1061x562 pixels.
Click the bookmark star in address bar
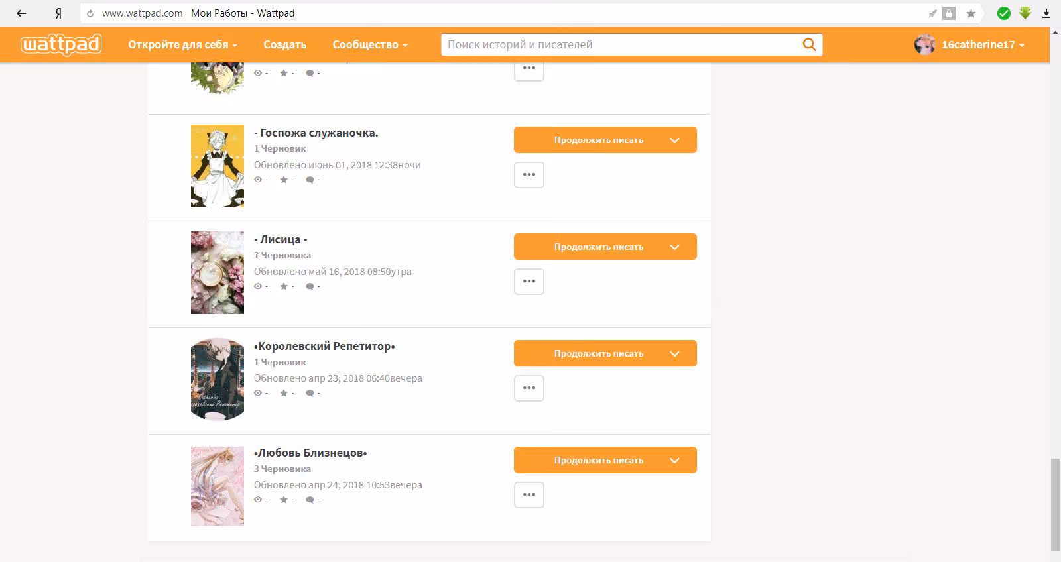tap(971, 13)
